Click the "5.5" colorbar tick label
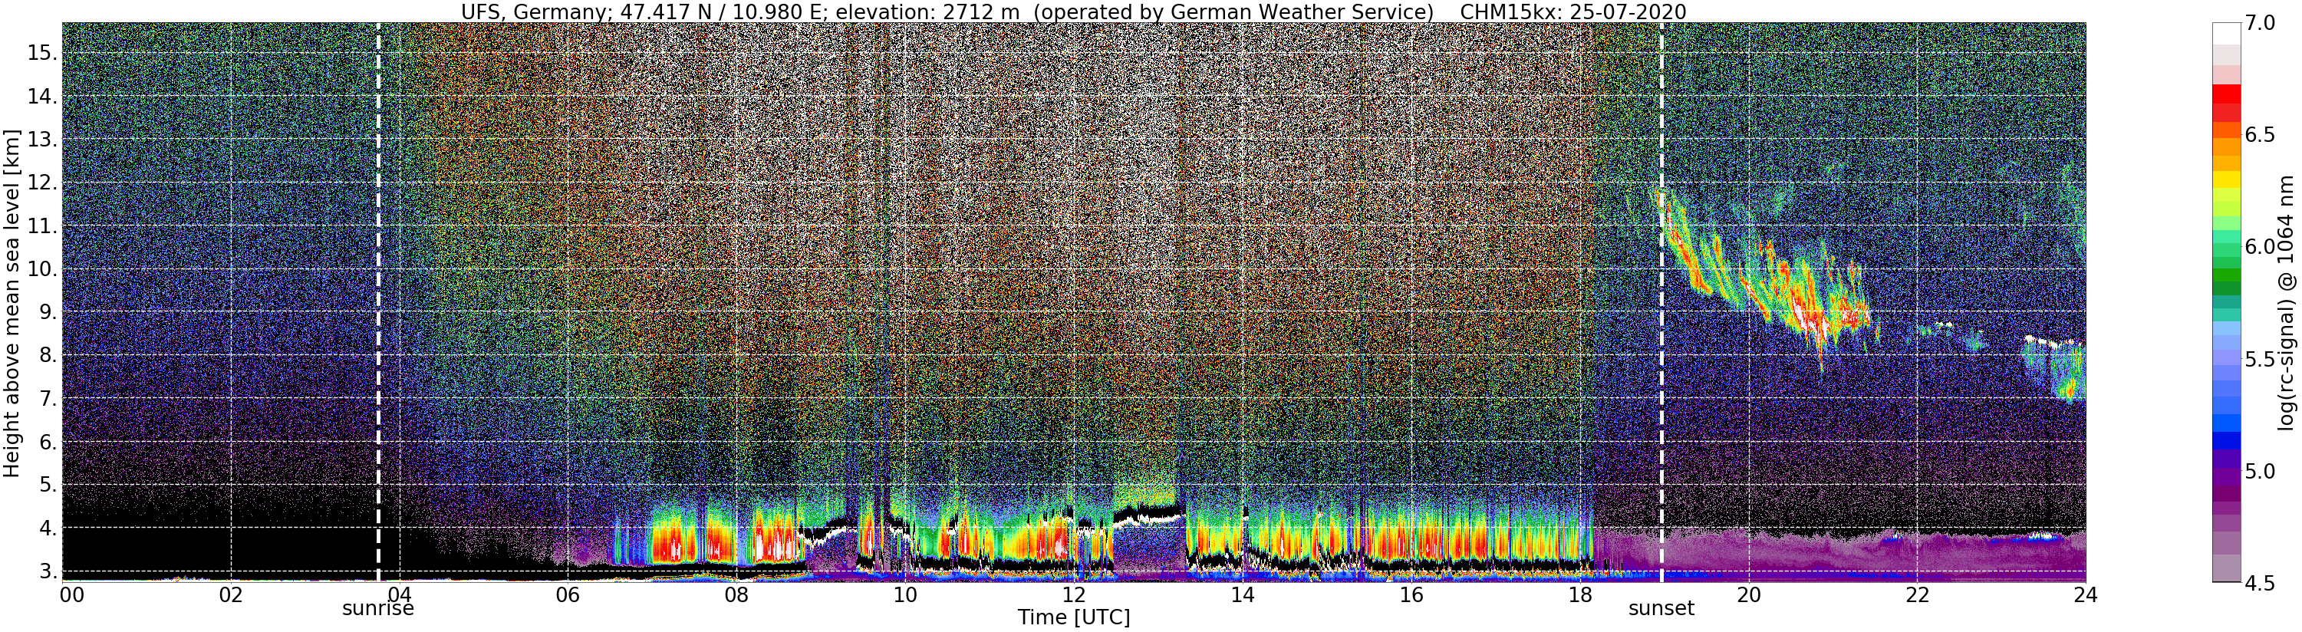This screenshot has width=2302, height=632. click(2260, 360)
